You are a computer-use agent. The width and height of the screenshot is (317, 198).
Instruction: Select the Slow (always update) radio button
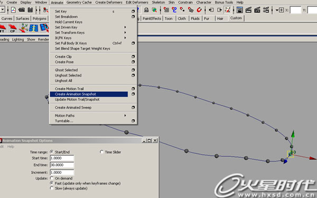tap(52, 188)
